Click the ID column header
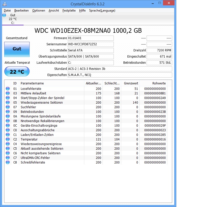 [x=15, y=83]
